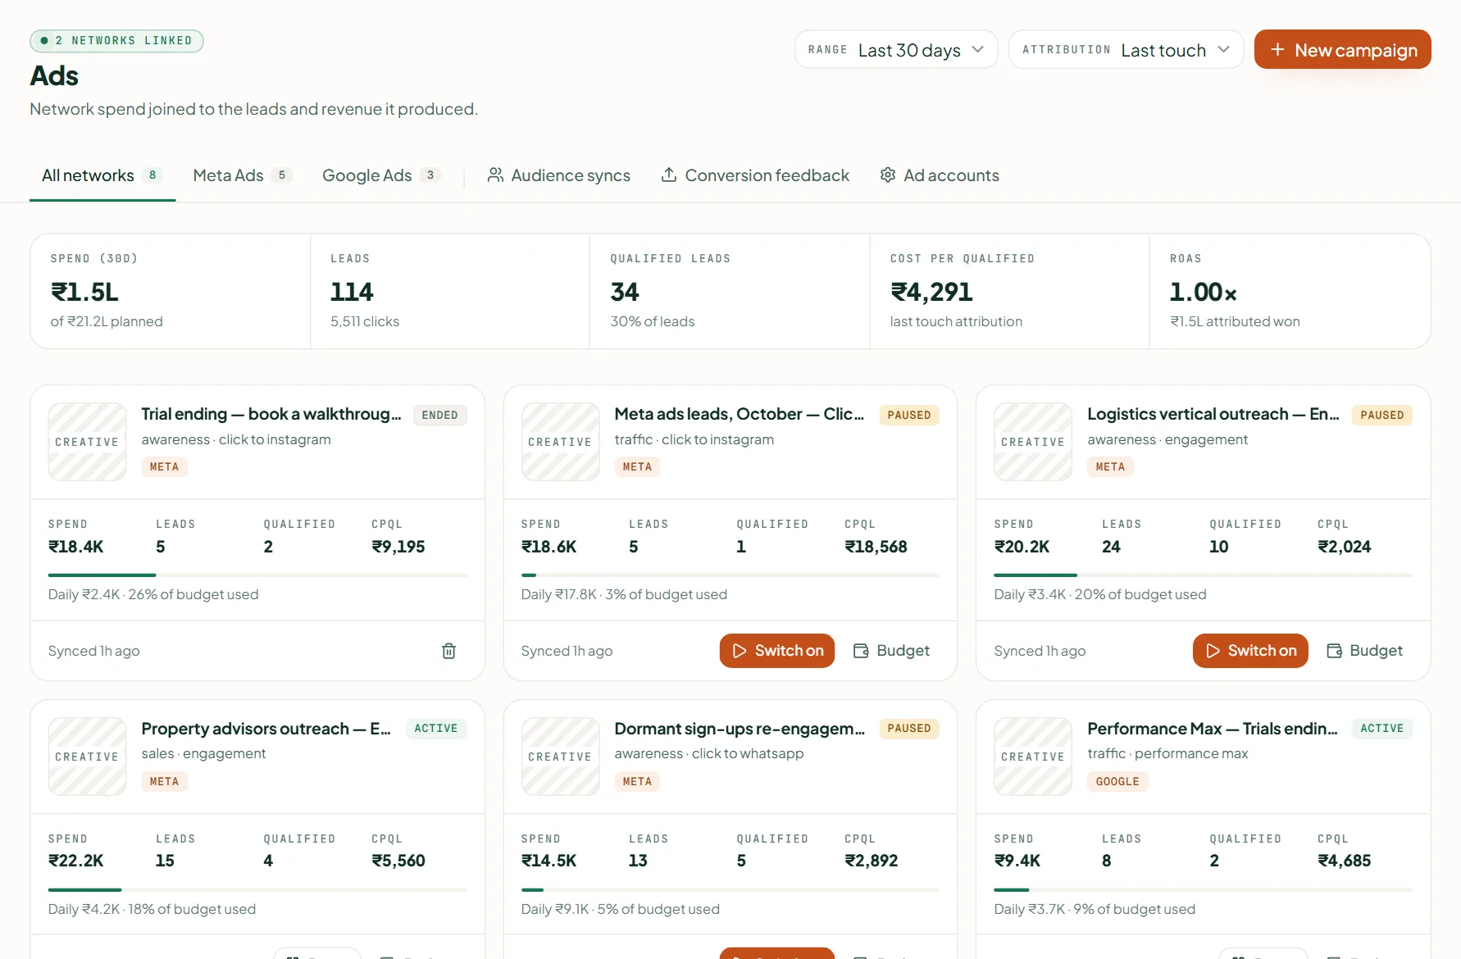Click 'Synced 1h ago' on Trial ending card
The height and width of the screenshot is (959, 1461).
pos(94,651)
